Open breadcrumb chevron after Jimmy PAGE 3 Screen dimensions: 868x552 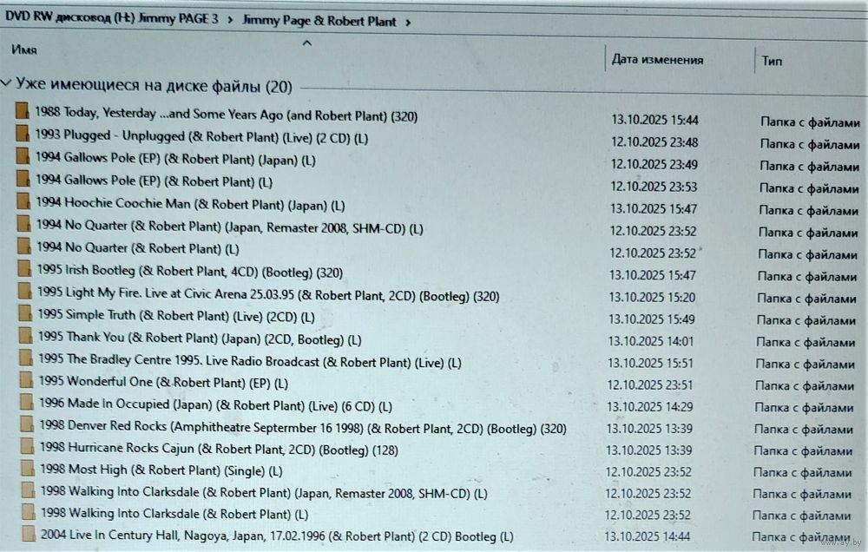[231, 21]
